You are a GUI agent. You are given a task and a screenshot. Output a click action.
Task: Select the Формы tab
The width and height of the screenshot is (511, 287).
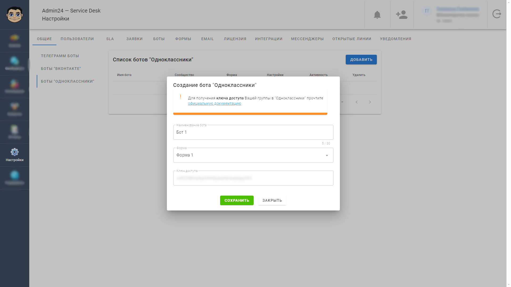click(x=183, y=39)
